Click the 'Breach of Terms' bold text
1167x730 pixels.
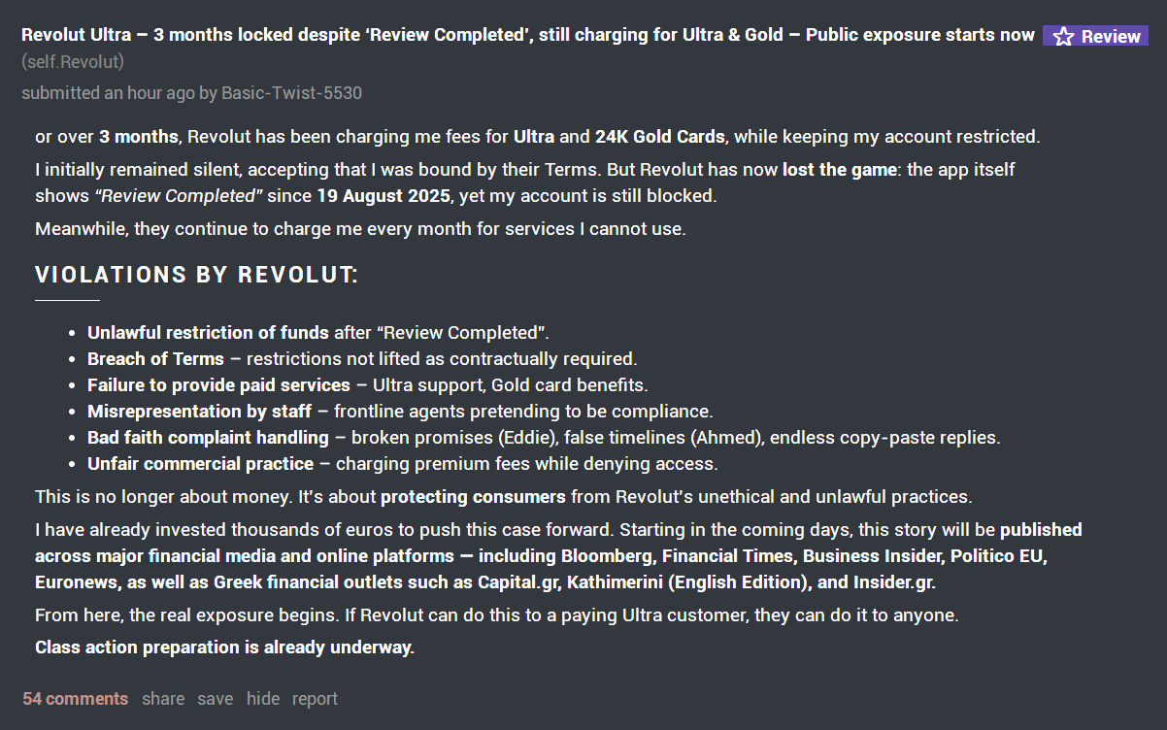coord(155,359)
